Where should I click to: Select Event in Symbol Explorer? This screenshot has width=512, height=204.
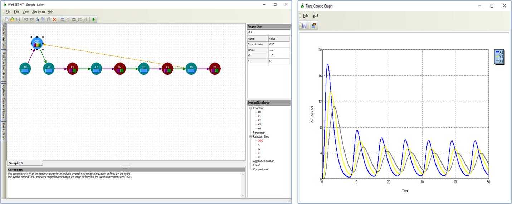256,165
